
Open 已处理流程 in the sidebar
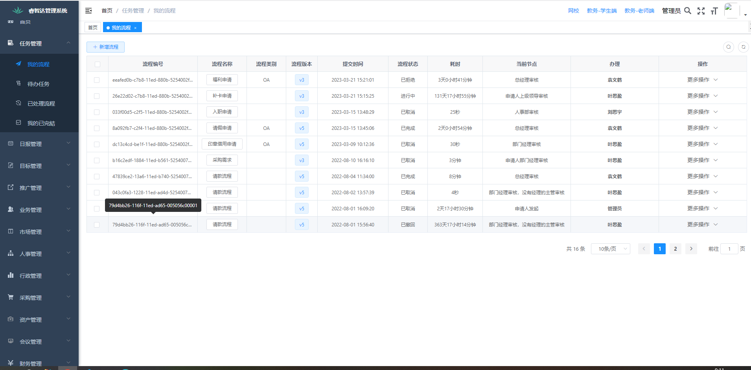(x=39, y=103)
